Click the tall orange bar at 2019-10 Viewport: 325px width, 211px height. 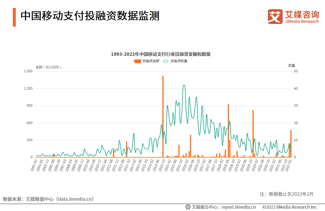[x=253, y=134]
